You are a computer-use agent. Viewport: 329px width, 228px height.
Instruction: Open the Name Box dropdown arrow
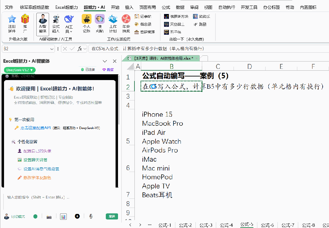(x=52, y=49)
